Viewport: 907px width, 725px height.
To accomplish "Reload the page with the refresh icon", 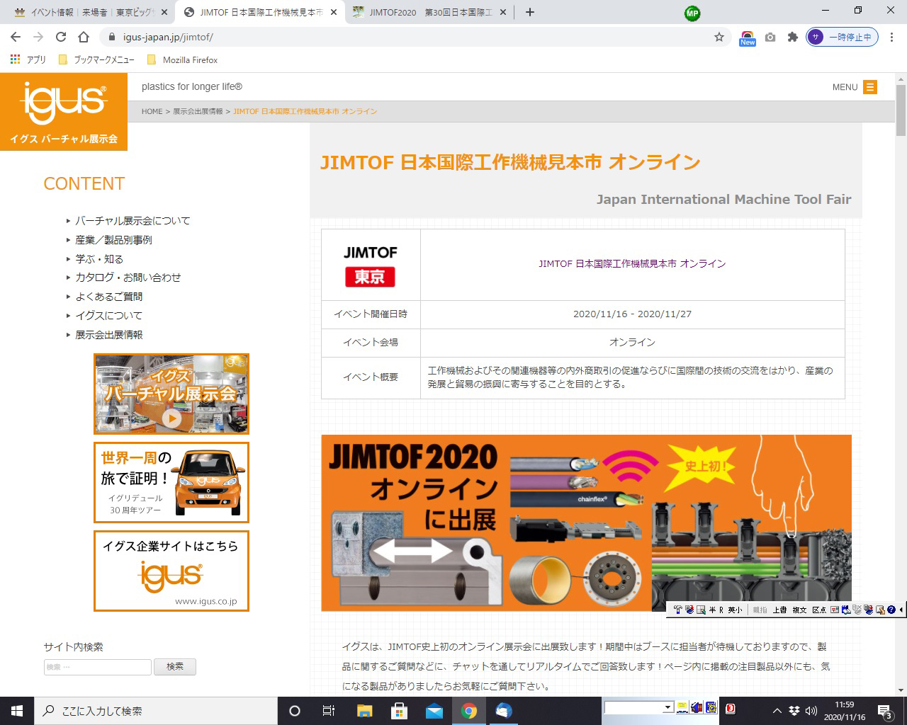I will coord(61,37).
